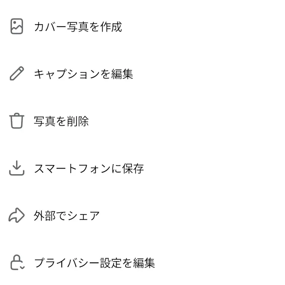Click the cover photo image icon
285x285 pixels.
tap(17, 27)
